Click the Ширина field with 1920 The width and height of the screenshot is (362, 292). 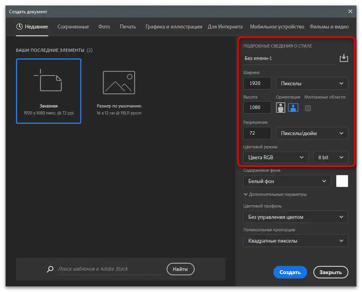point(257,83)
